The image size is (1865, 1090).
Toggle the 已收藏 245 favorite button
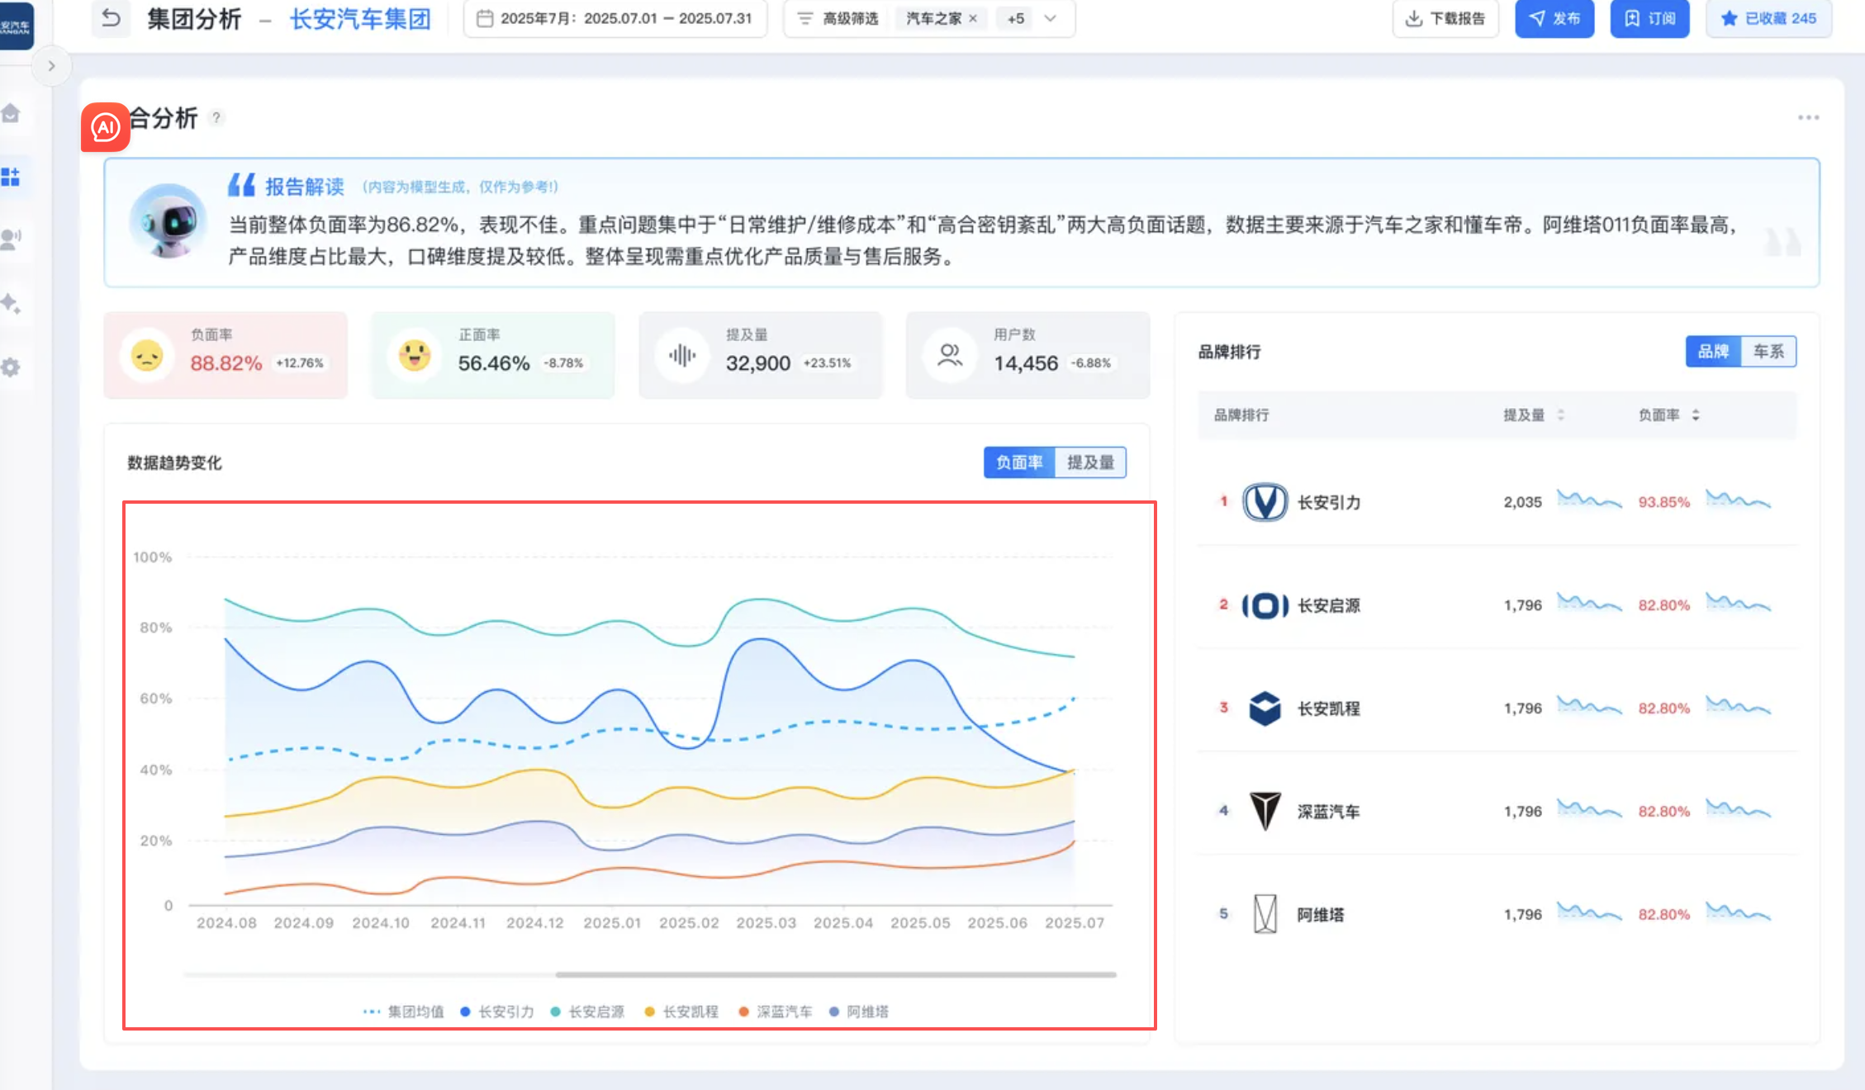1769,18
